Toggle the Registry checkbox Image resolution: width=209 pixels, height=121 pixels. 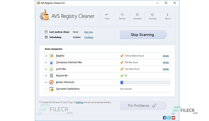(x=46, y=56)
